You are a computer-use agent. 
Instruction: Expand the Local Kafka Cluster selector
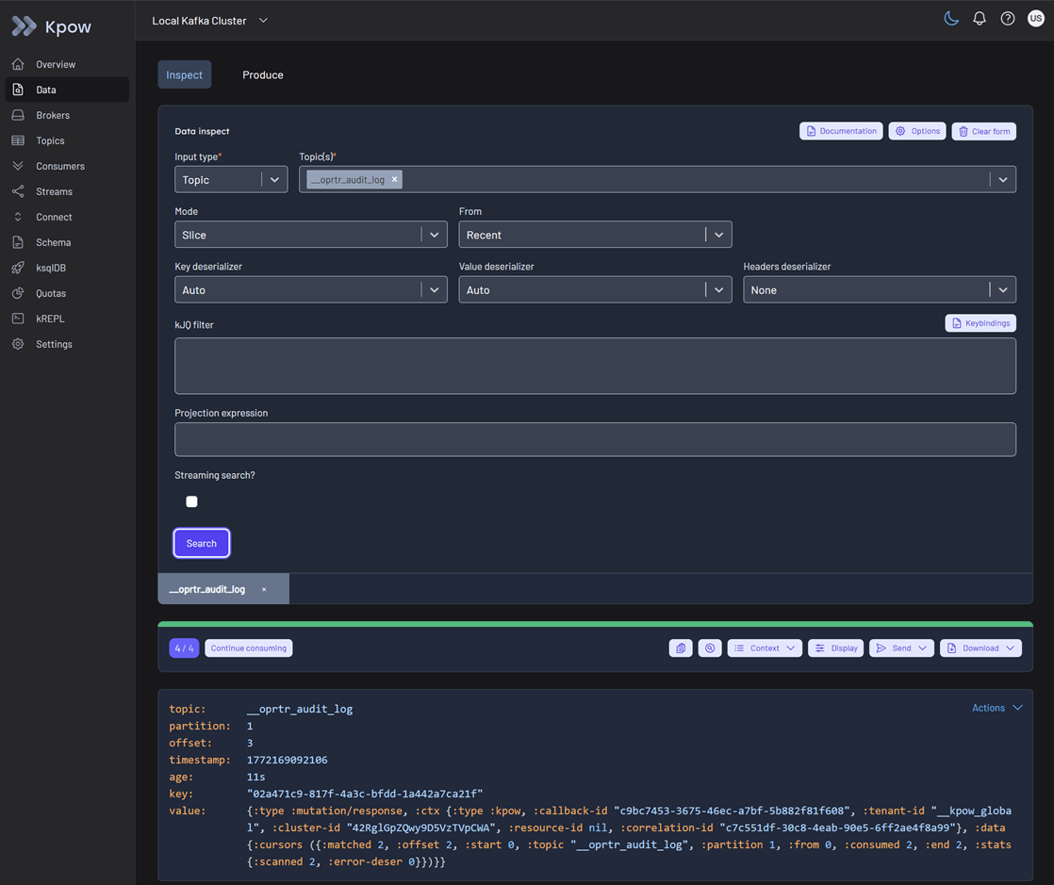(x=209, y=21)
